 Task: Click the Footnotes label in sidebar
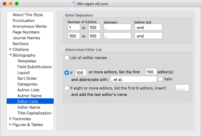pyautogui.click(x=22, y=119)
